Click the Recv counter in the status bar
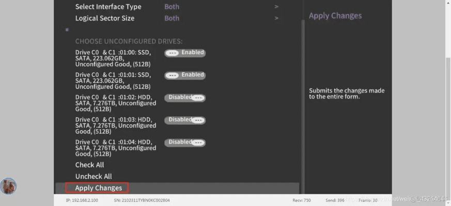The width and height of the screenshot is (451, 206). pos(301,200)
